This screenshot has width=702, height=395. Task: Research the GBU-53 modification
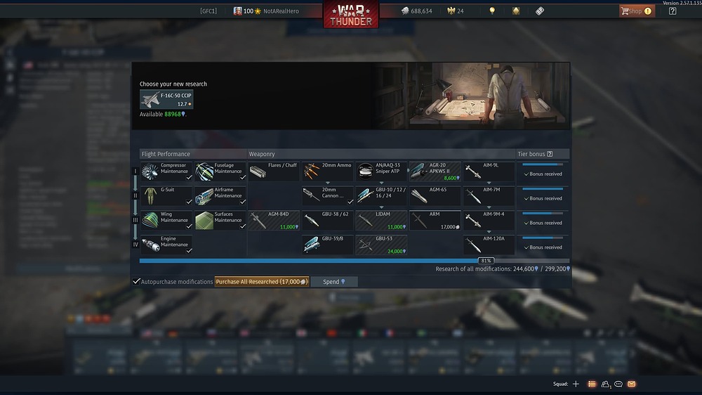pyautogui.click(x=381, y=245)
